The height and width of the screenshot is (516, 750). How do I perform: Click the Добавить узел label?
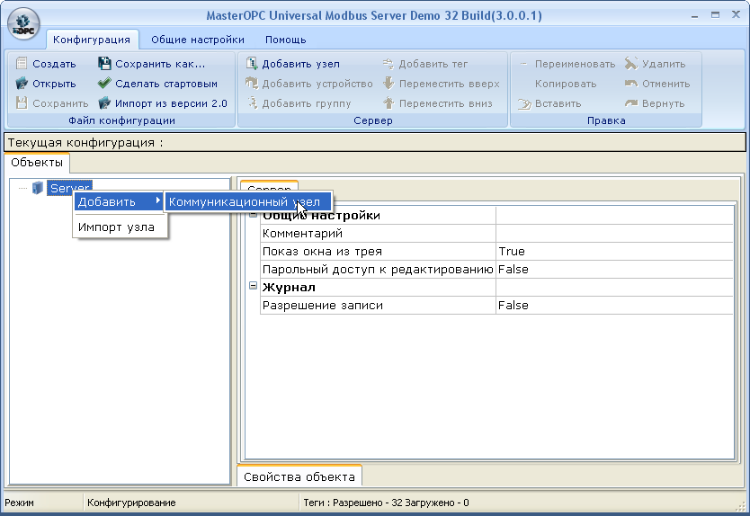coord(301,64)
